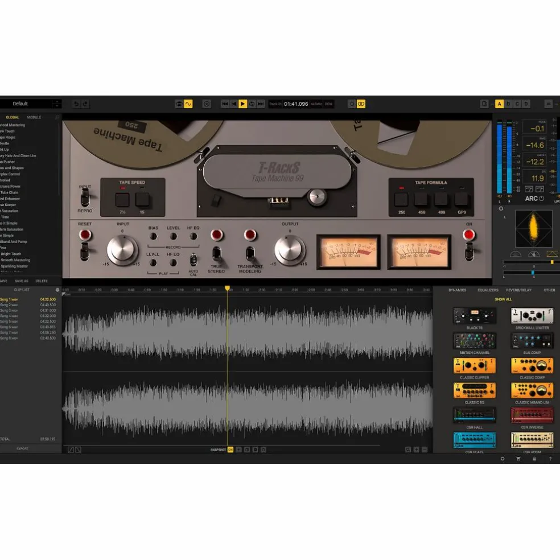Open the hamburger menu at top right

click(548, 104)
